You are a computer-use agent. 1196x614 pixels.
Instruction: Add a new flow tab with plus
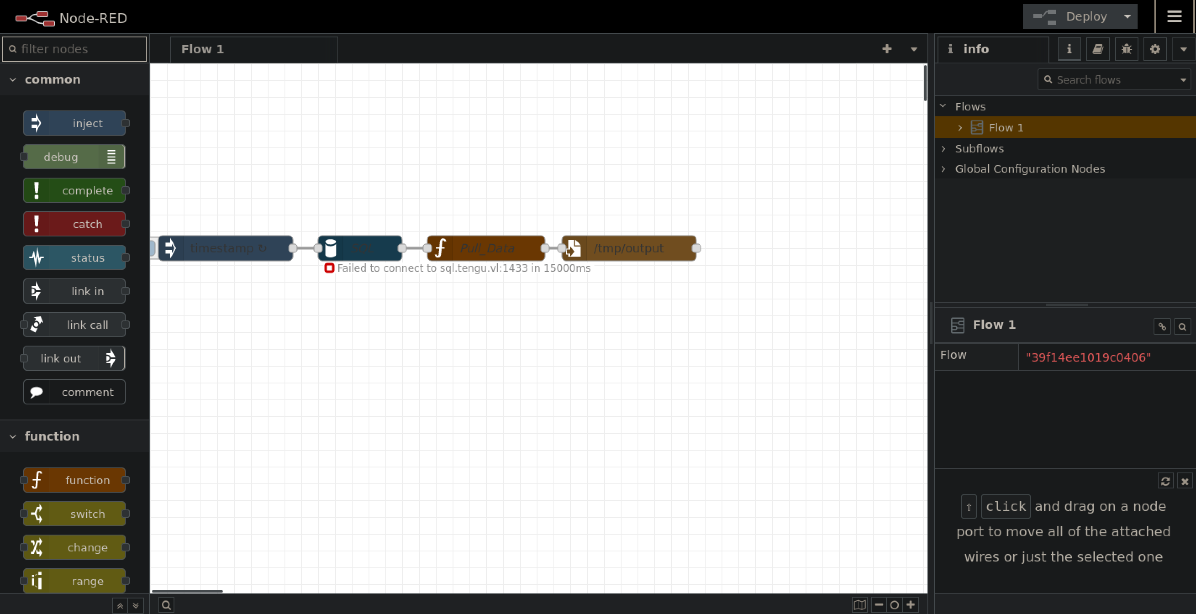[x=887, y=49]
